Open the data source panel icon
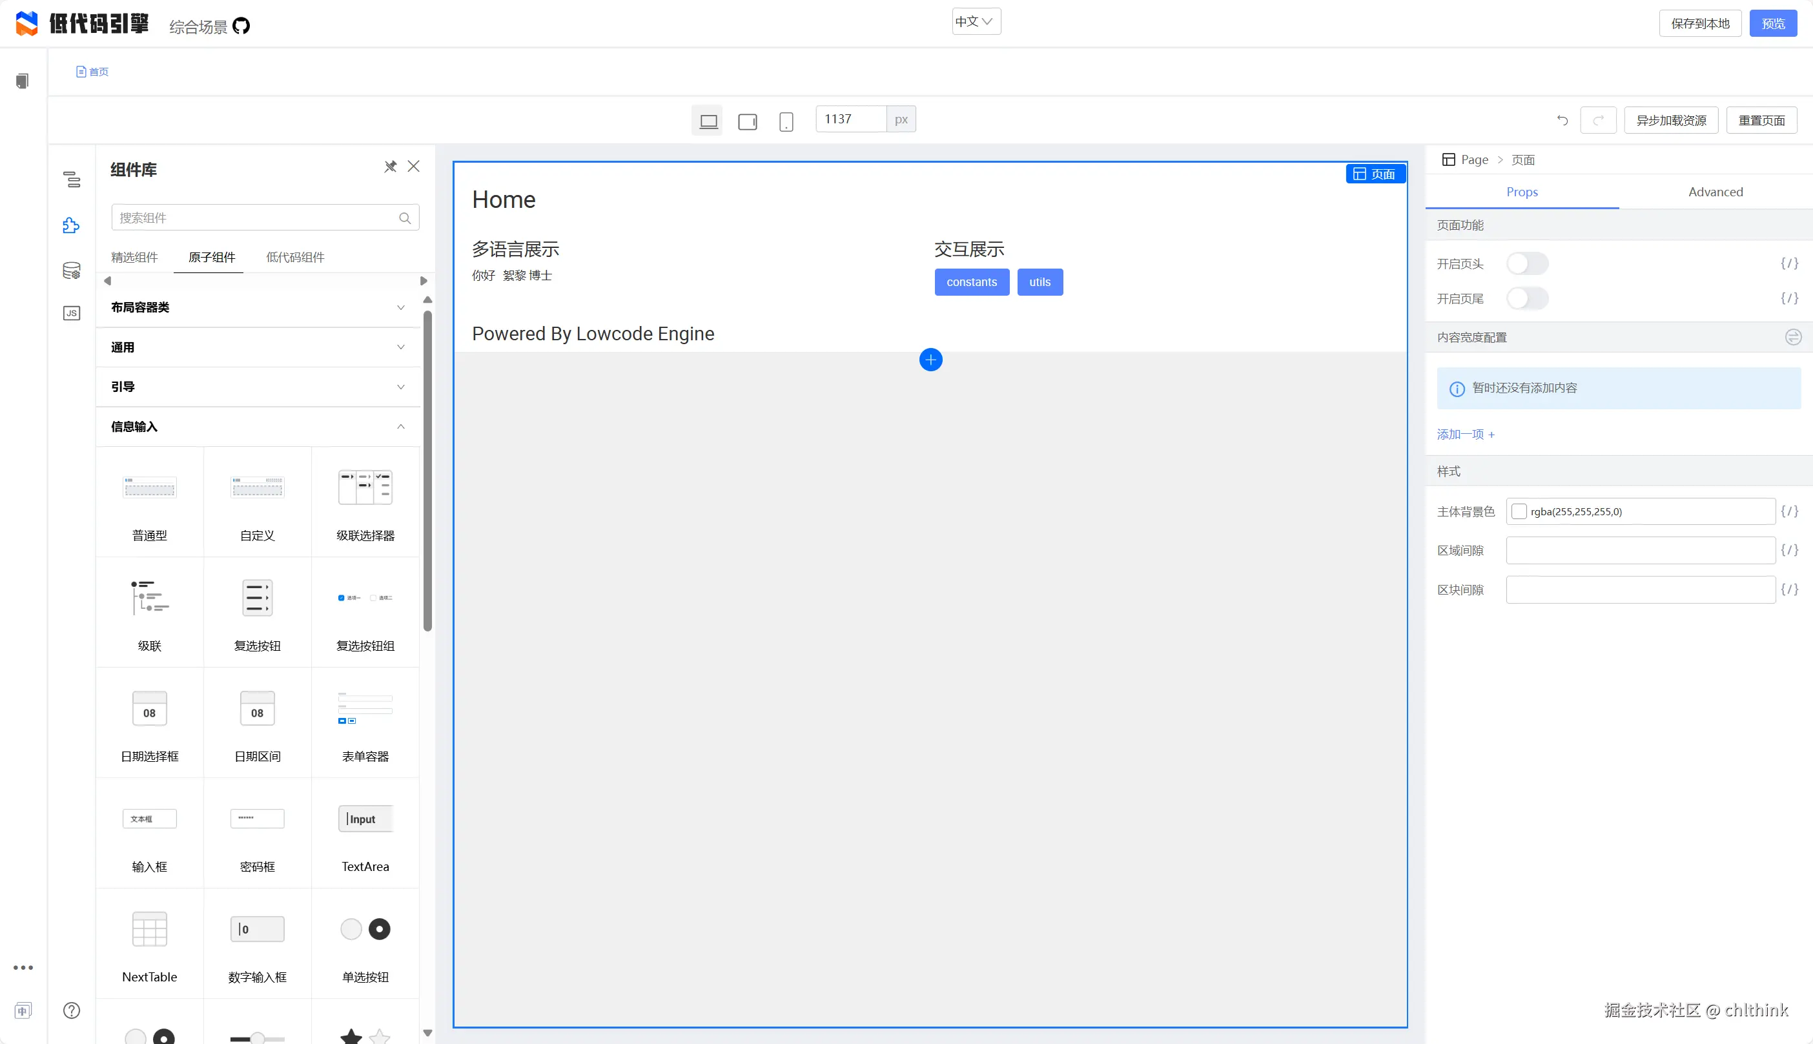This screenshot has height=1044, width=1813. tap(72, 271)
